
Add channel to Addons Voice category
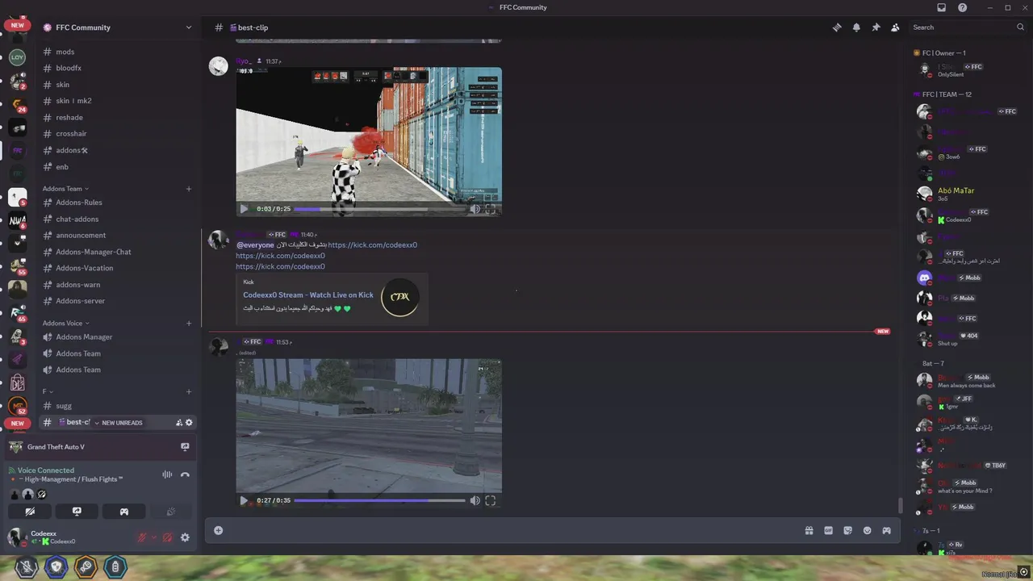[189, 324]
